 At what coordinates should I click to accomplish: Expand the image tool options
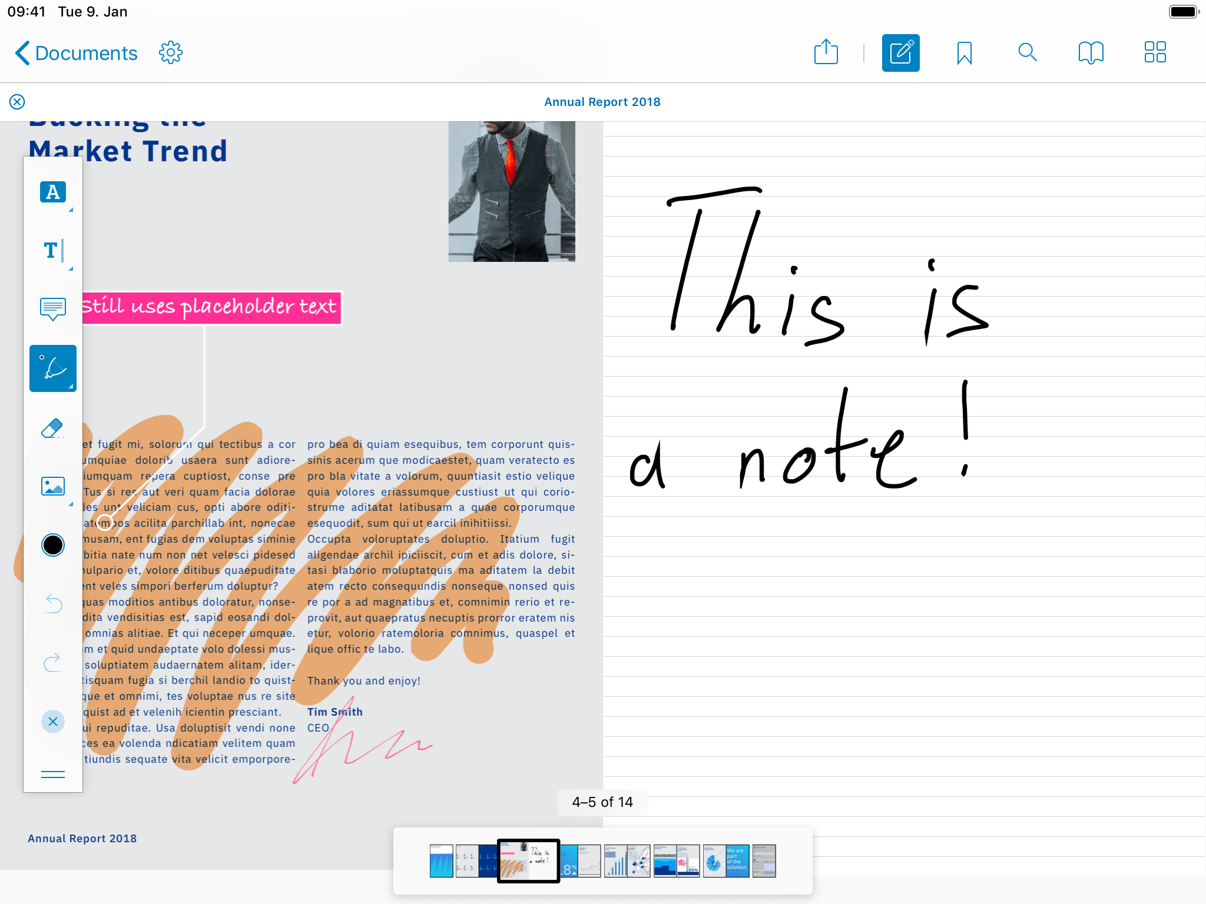(71, 504)
